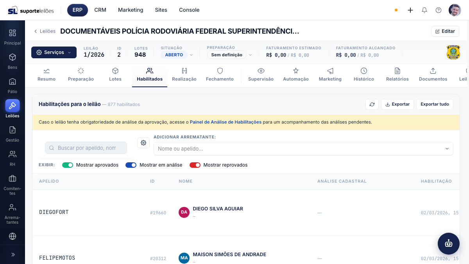Select the FELIPEMOTOS apelido cell
The image size is (469, 264).
coord(57,258)
